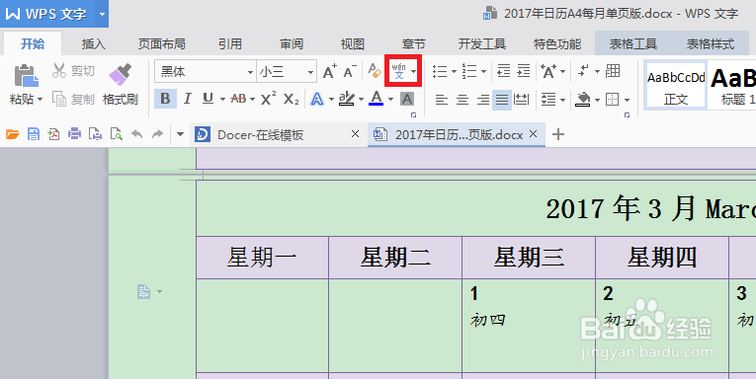This screenshot has width=756, height=379.
Task: Switch to the 插入 ribbon tab
Action: [94, 43]
